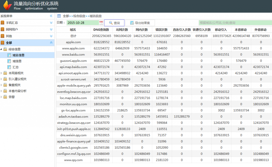The height and width of the screenshot is (167, 272).
Task: Select the api.map.baidu.com domain cell
Action: pos(73,67)
